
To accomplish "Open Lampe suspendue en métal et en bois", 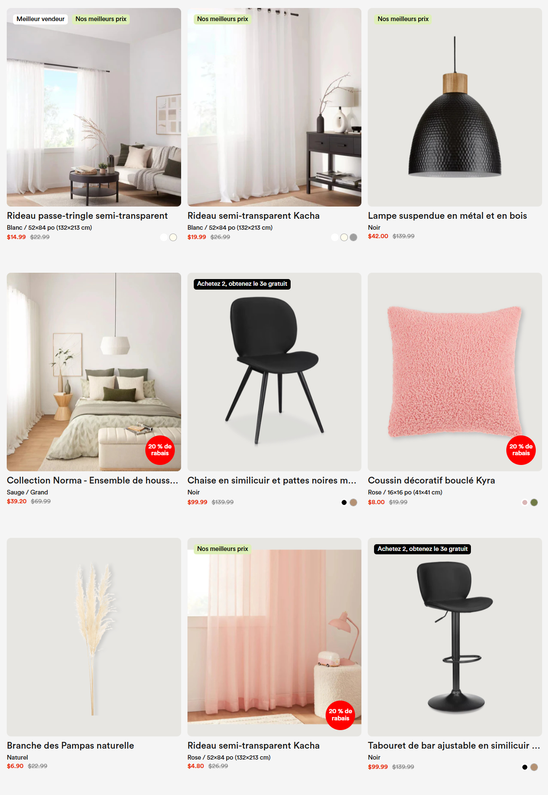I will pos(447,216).
